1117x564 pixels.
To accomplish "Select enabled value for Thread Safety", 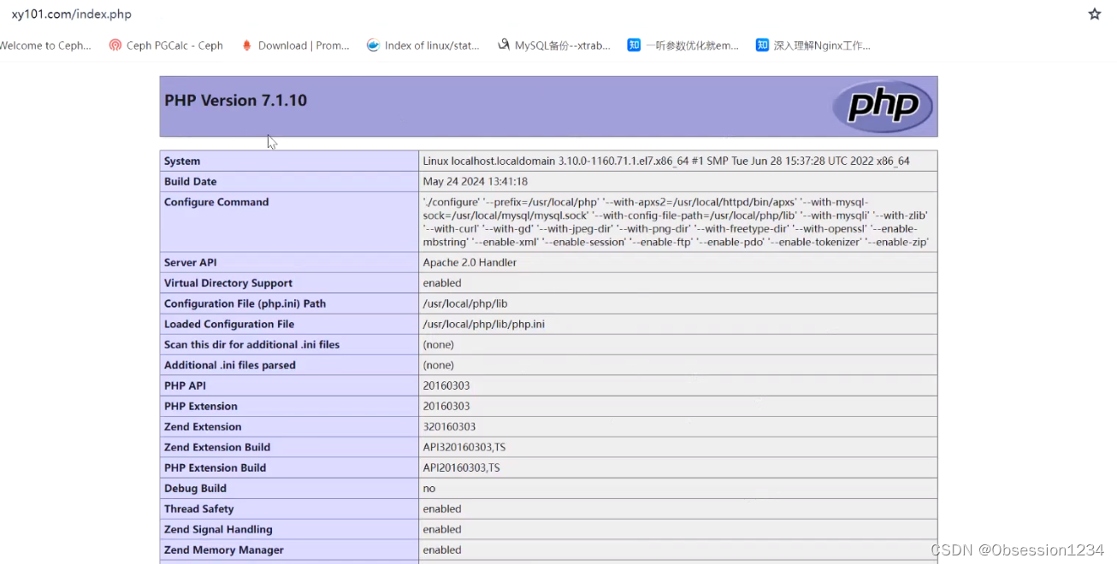I will click(x=442, y=508).
